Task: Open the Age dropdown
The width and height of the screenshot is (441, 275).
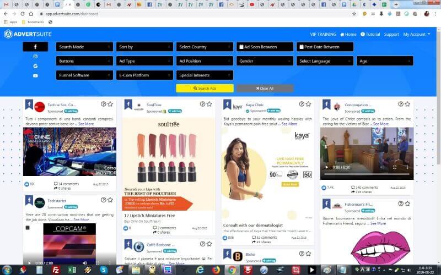Action: click(x=385, y=61)
